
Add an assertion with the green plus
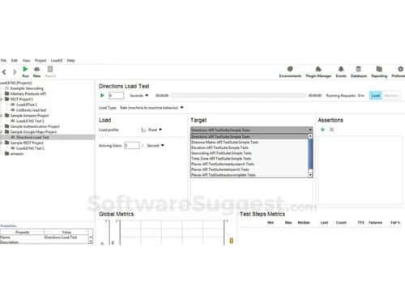pos(322,130)
